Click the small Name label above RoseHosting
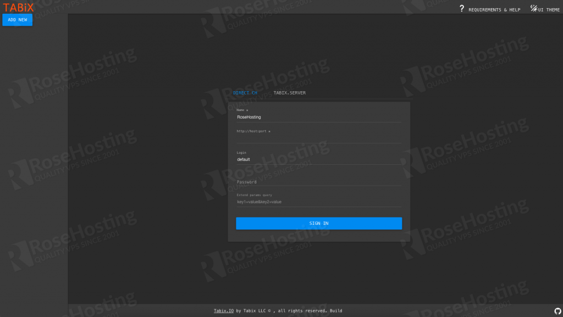Viewport: 563px width, 317px height. 242,110
